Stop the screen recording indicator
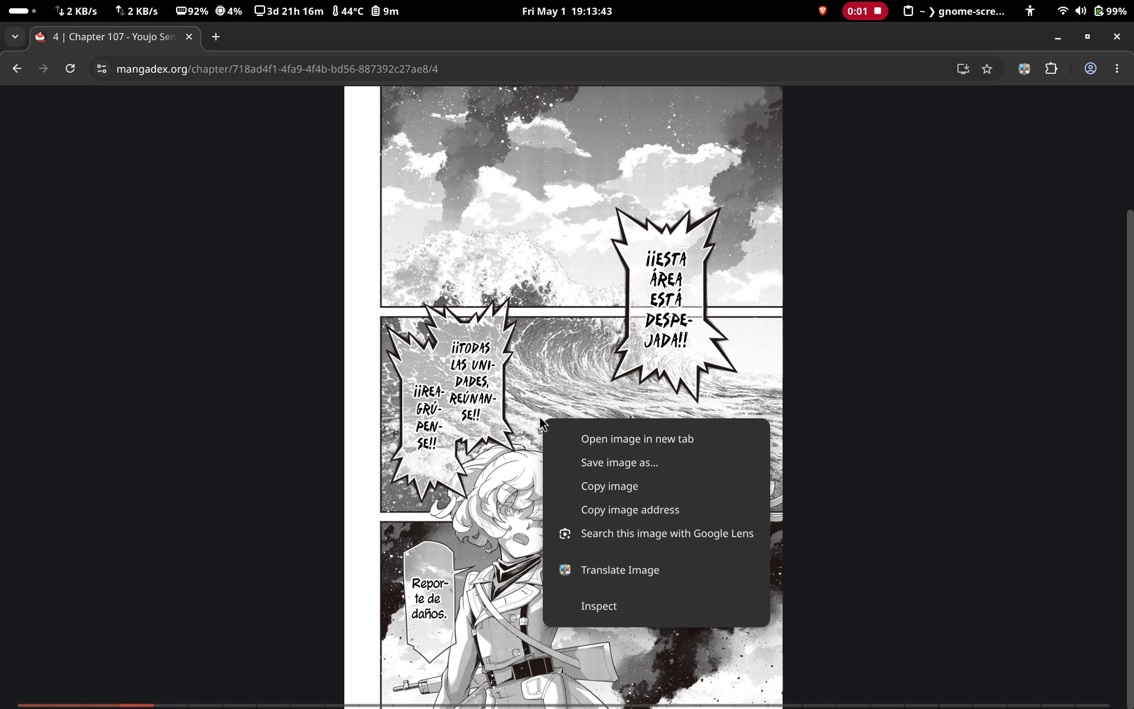Viewport: 1134px width, 709px height. [x=865, y=11]
